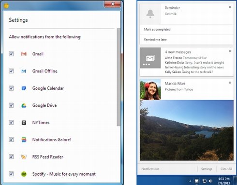Uncheck the Gmail Offline notifications checkbox
This screenshot has width=237, height=185.
[11, 71]
